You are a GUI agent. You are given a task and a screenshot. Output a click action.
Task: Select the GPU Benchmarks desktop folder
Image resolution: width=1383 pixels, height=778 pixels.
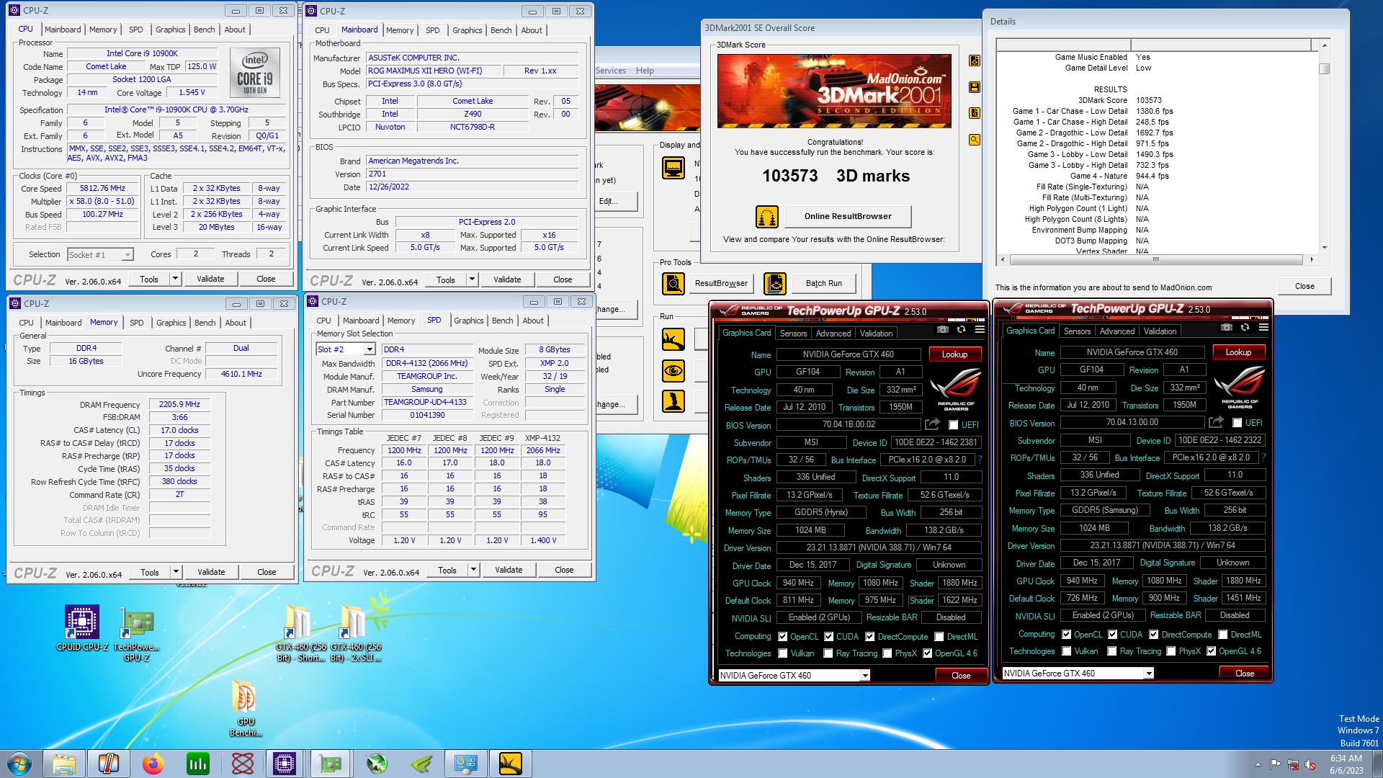pyautogui.click(x=246, y=708)
